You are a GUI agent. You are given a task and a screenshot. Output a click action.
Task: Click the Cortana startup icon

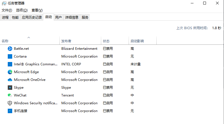10,56
